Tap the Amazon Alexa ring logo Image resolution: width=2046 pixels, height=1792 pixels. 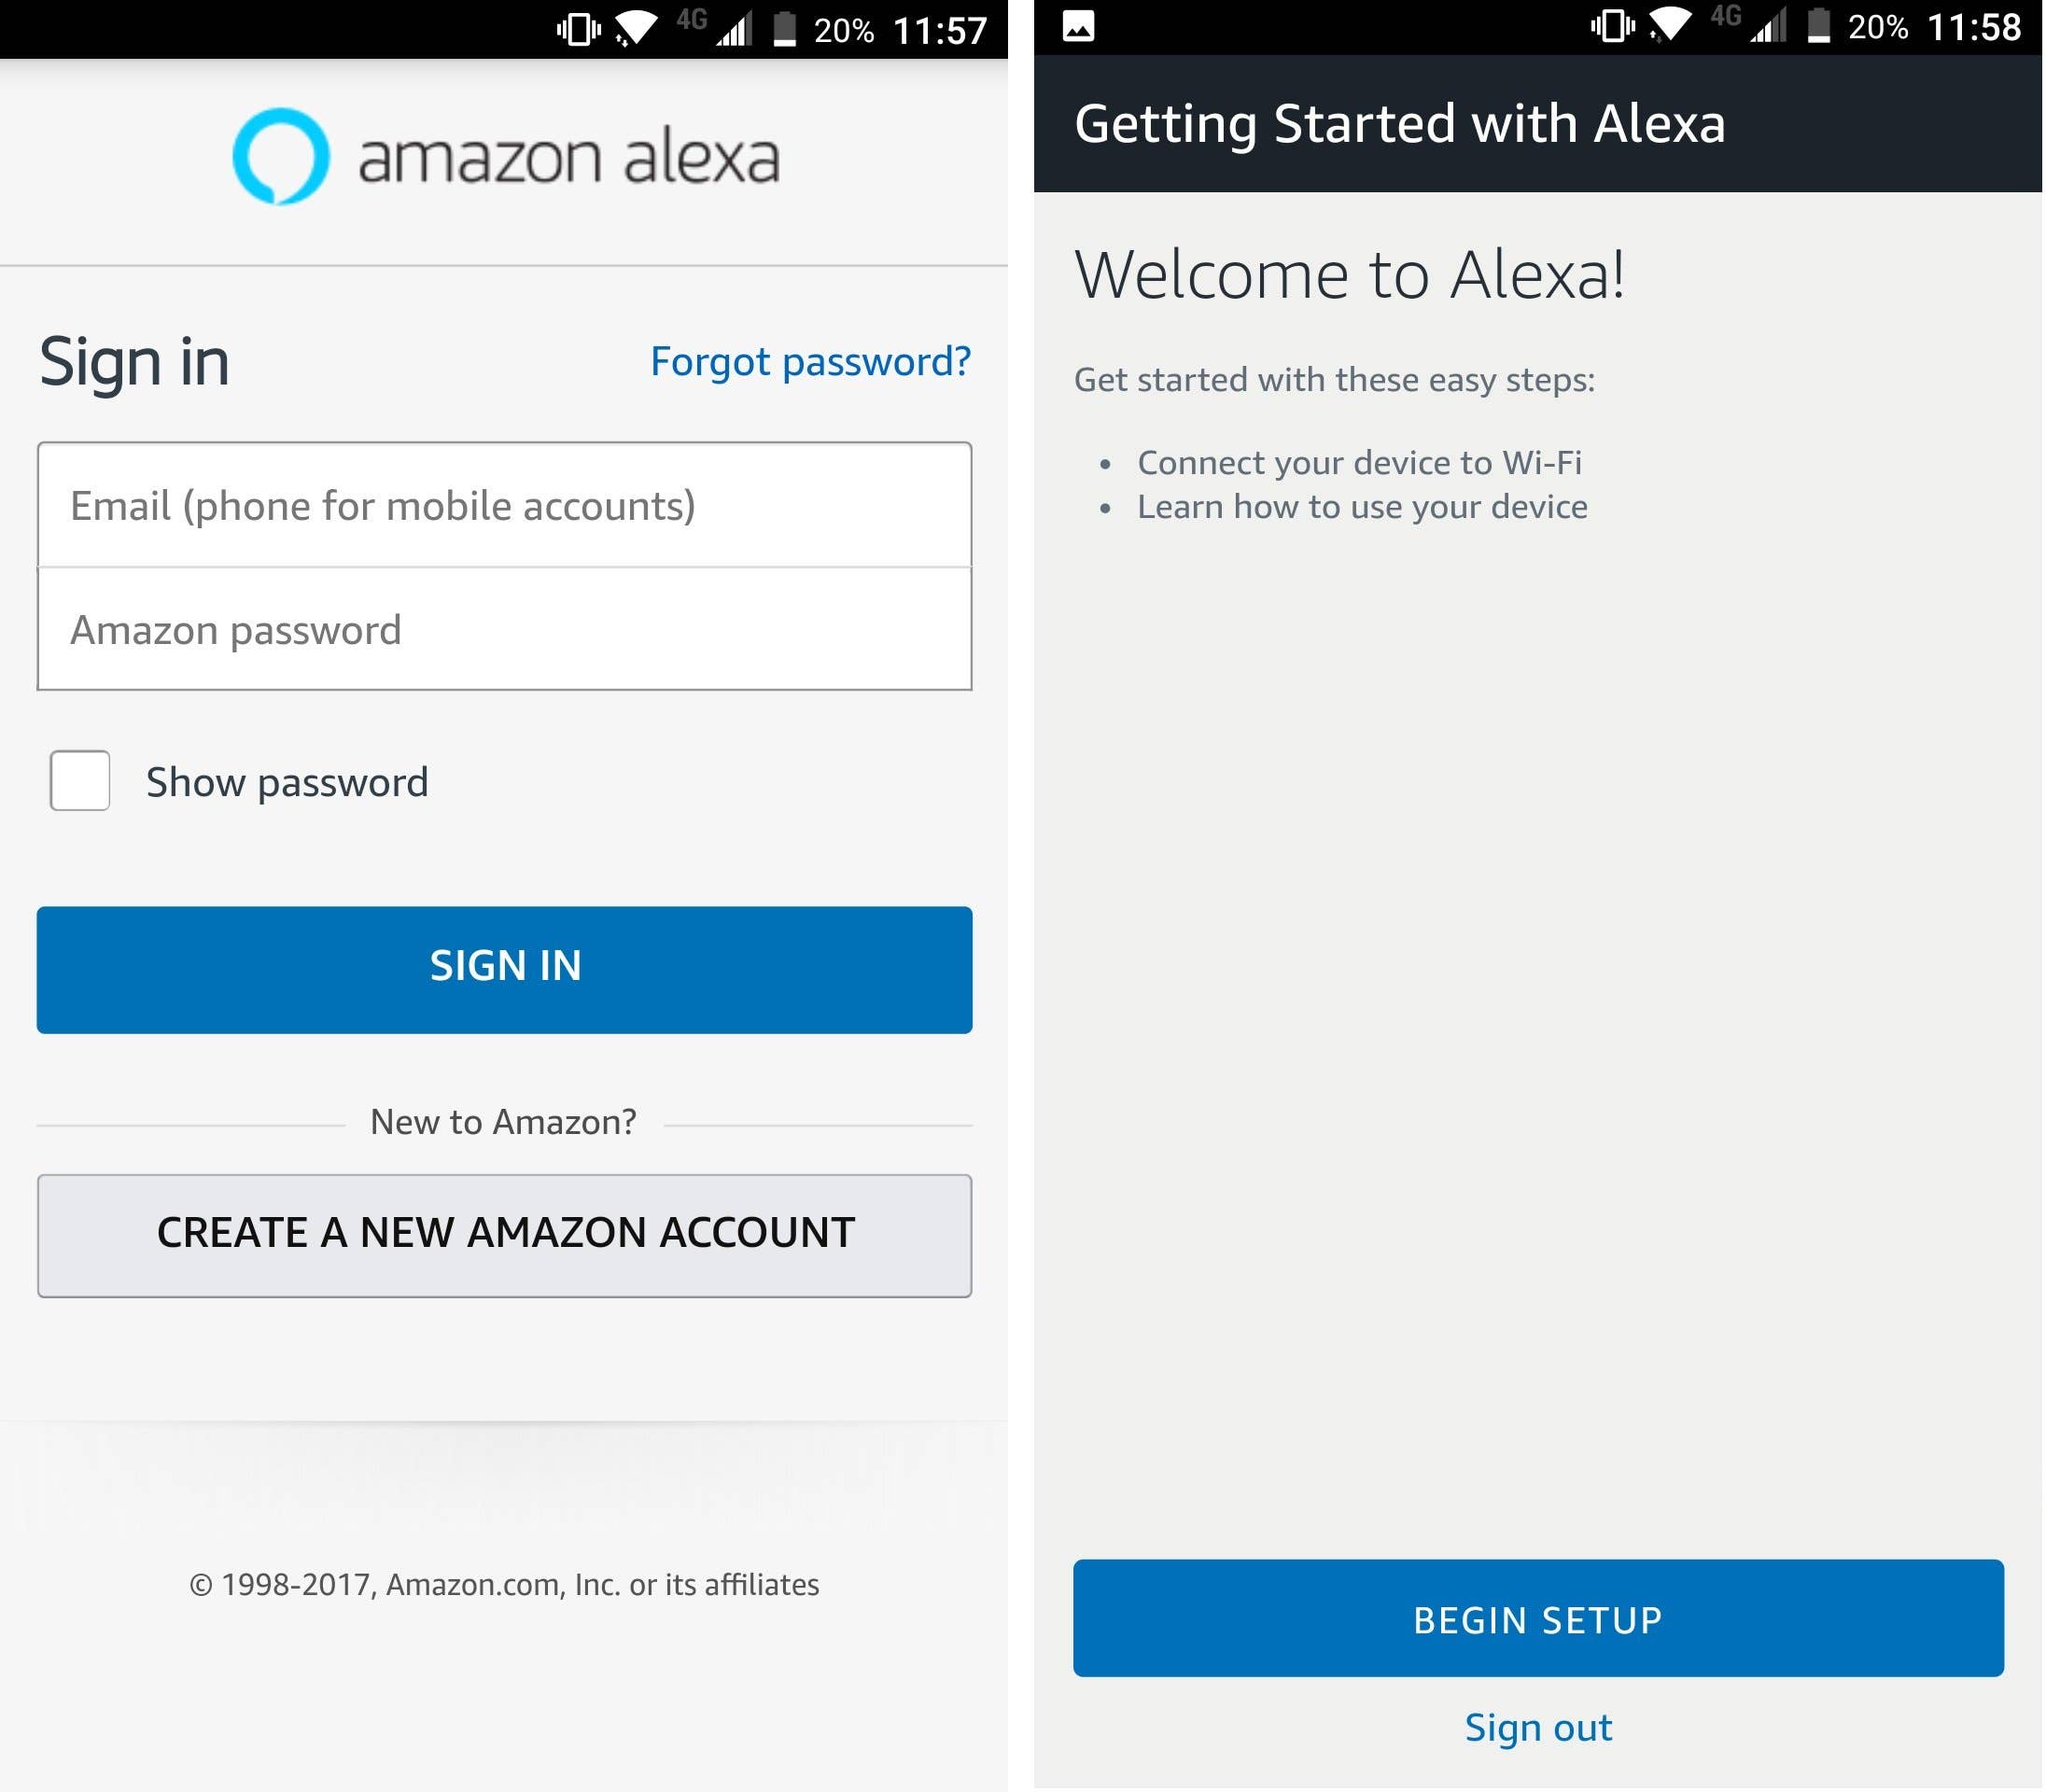281,157
